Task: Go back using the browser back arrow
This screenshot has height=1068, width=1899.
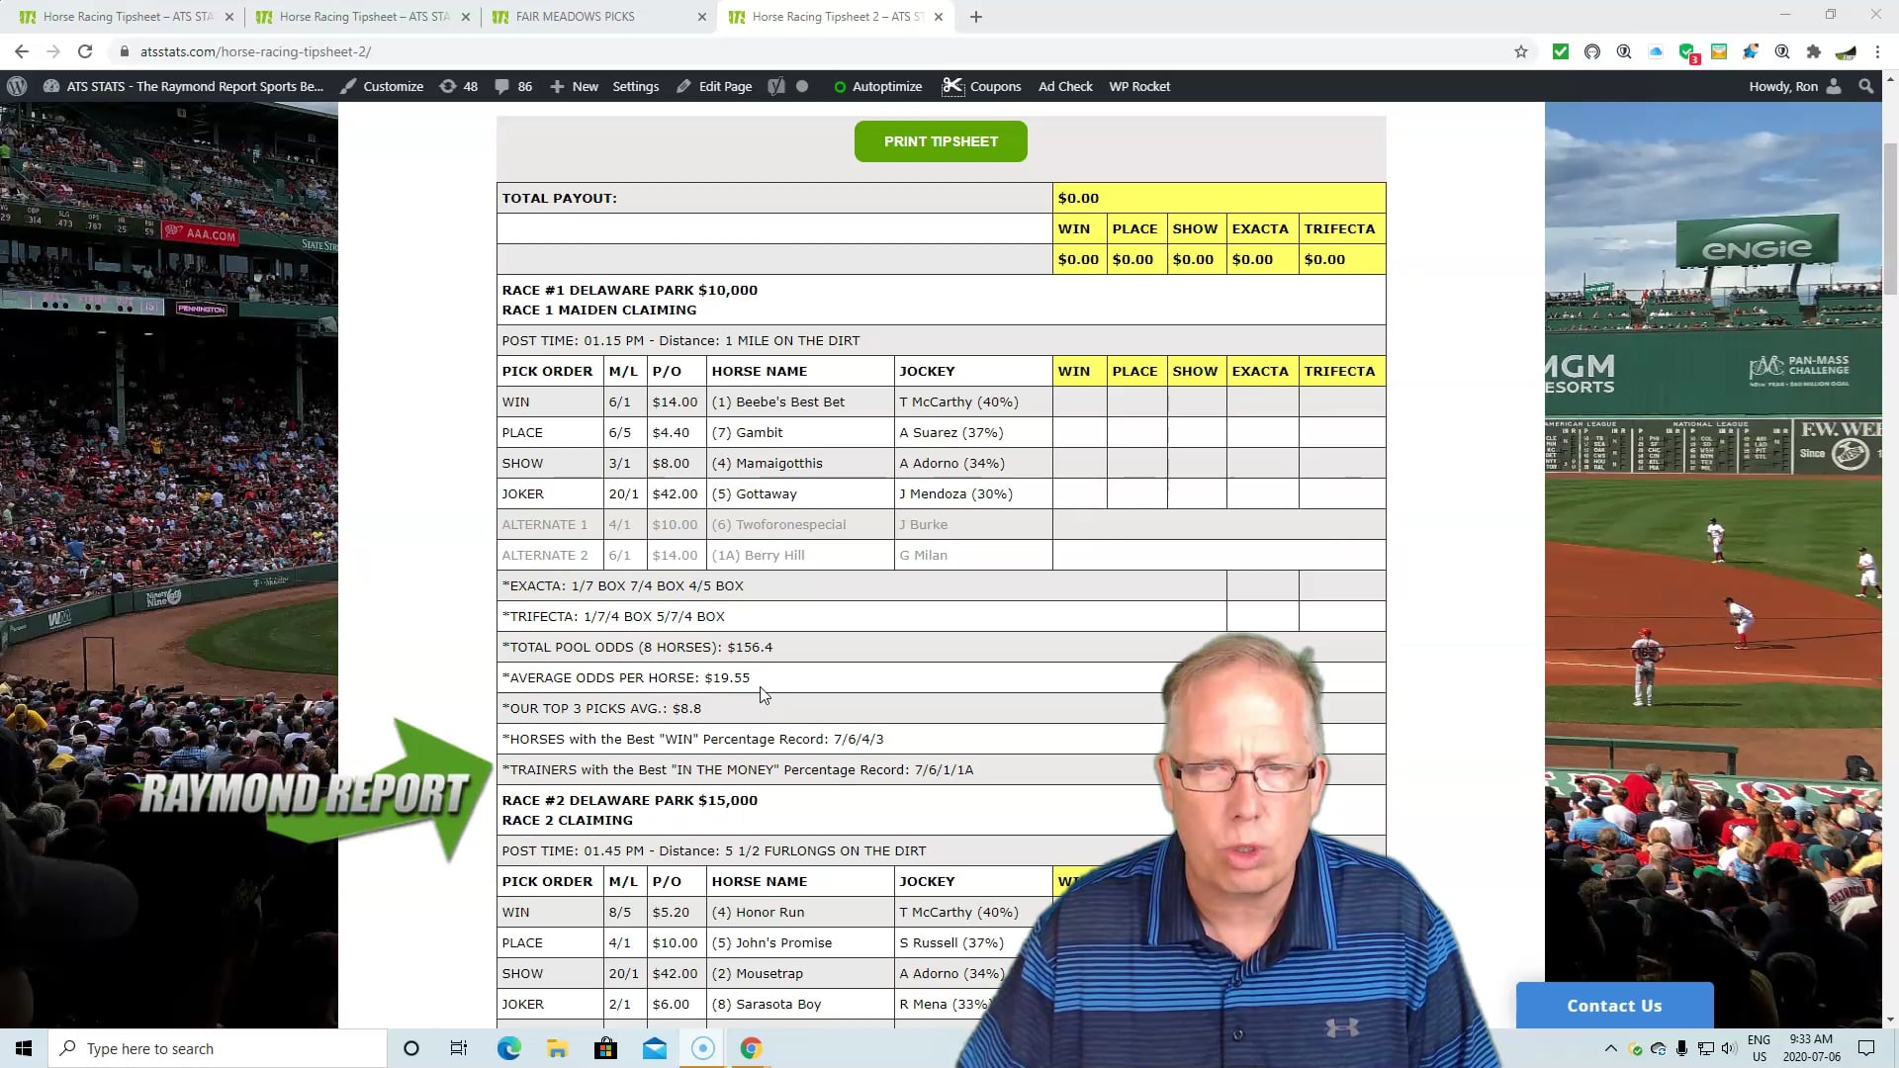Action: coord(22,51)
